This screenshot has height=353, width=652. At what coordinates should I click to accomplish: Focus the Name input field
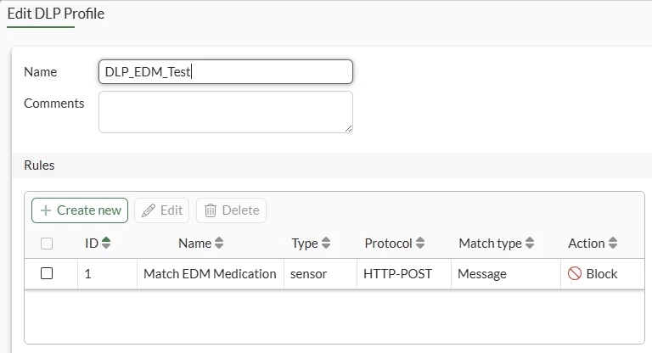click(226, 72)
